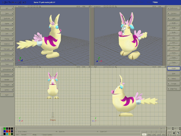The image size is (181, 136).
Task: Click the lock icon in viewport B header
Action: click(116, 7)
